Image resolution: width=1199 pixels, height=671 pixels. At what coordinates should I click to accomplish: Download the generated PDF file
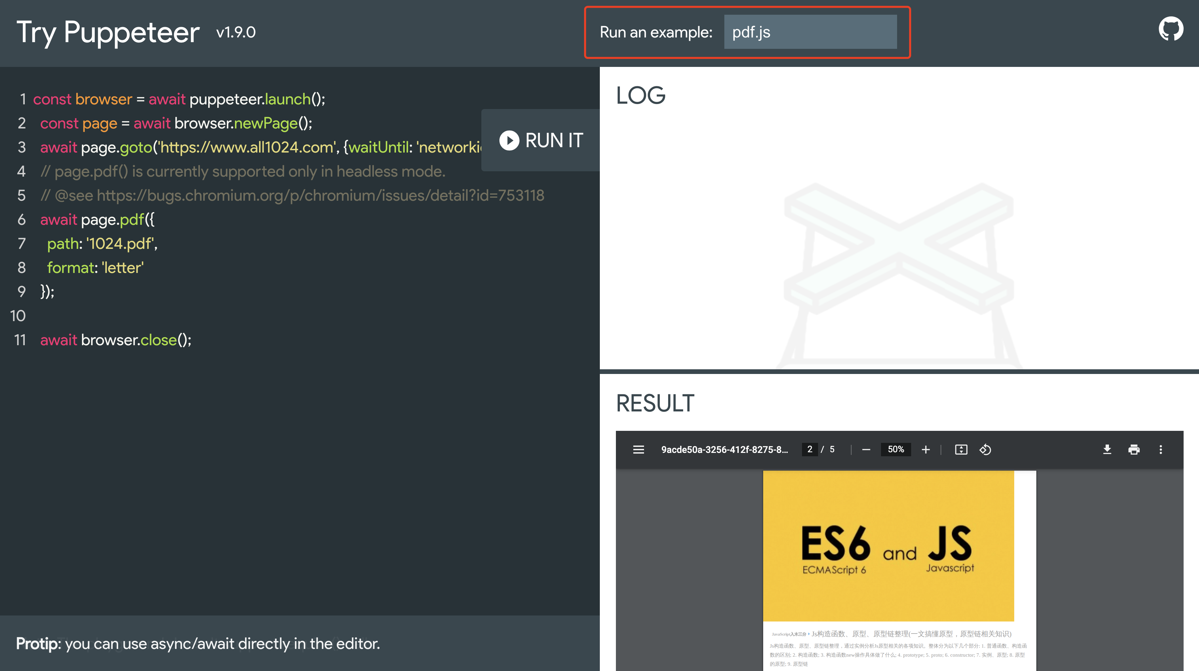[1107, 450]
